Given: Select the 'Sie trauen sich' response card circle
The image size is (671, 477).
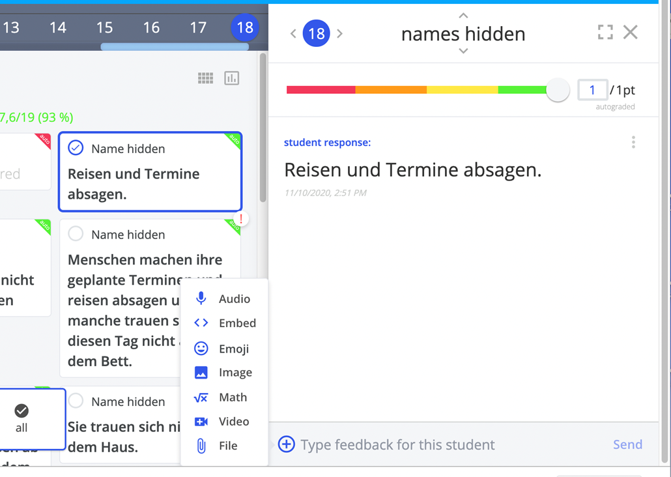Looking at the screenshot, I should (x=76, y=401).
